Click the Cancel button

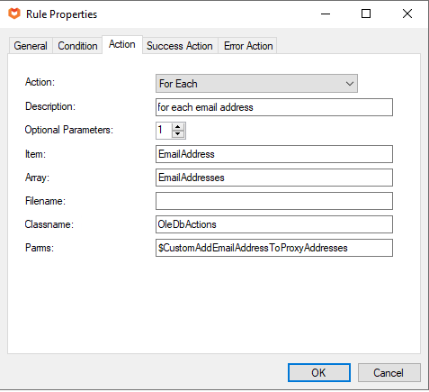[389, 373]
